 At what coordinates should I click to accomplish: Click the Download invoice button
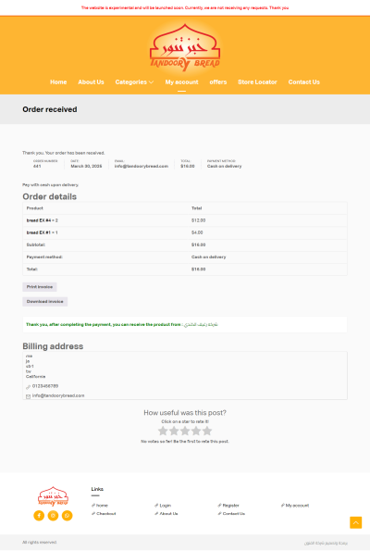coord(45,302)
